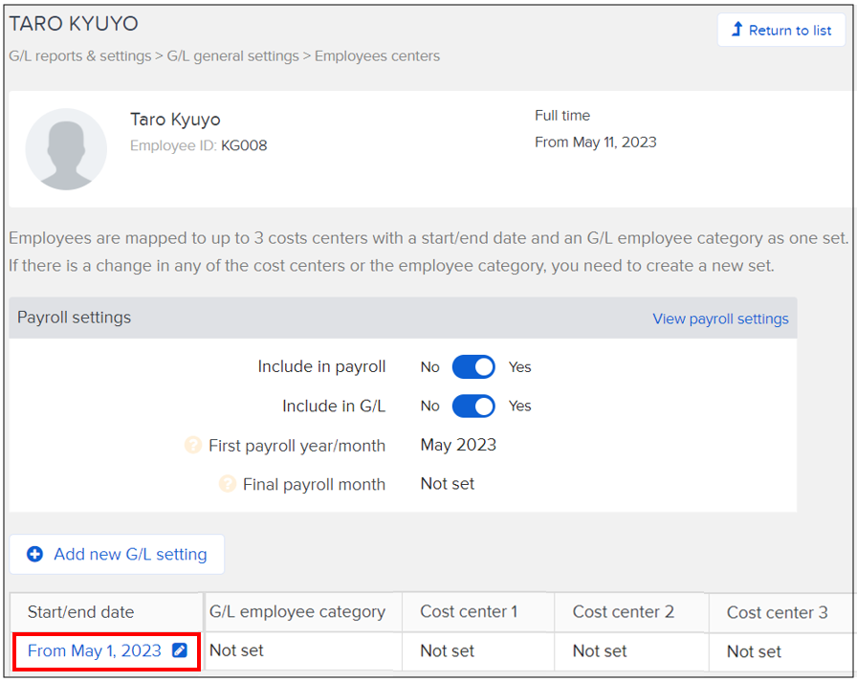Image resolution: width=857 pixels, height=682 pixels.
Task: Click Add new G/L setting
Action: pyautogui.click(x=116, y=554)
